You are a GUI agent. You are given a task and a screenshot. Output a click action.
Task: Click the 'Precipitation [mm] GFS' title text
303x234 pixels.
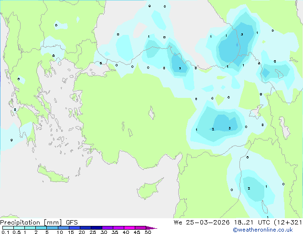click(39, 223)
